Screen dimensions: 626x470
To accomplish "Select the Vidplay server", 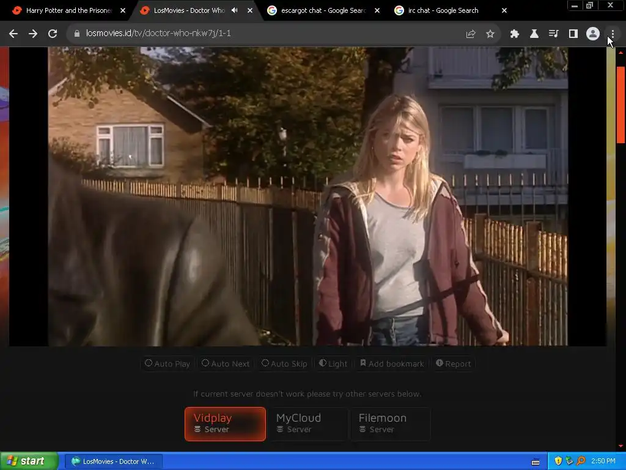I will coord(225,424).
